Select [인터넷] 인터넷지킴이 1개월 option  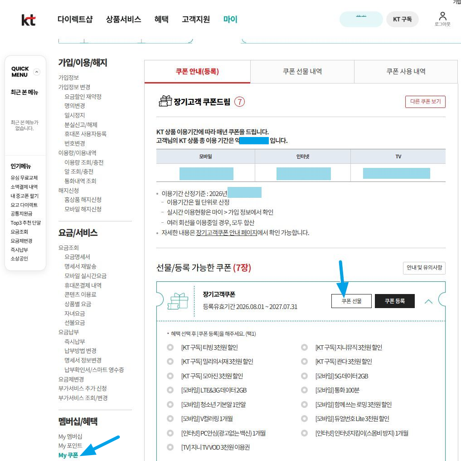pyautogui.click(x=304, y=433)
